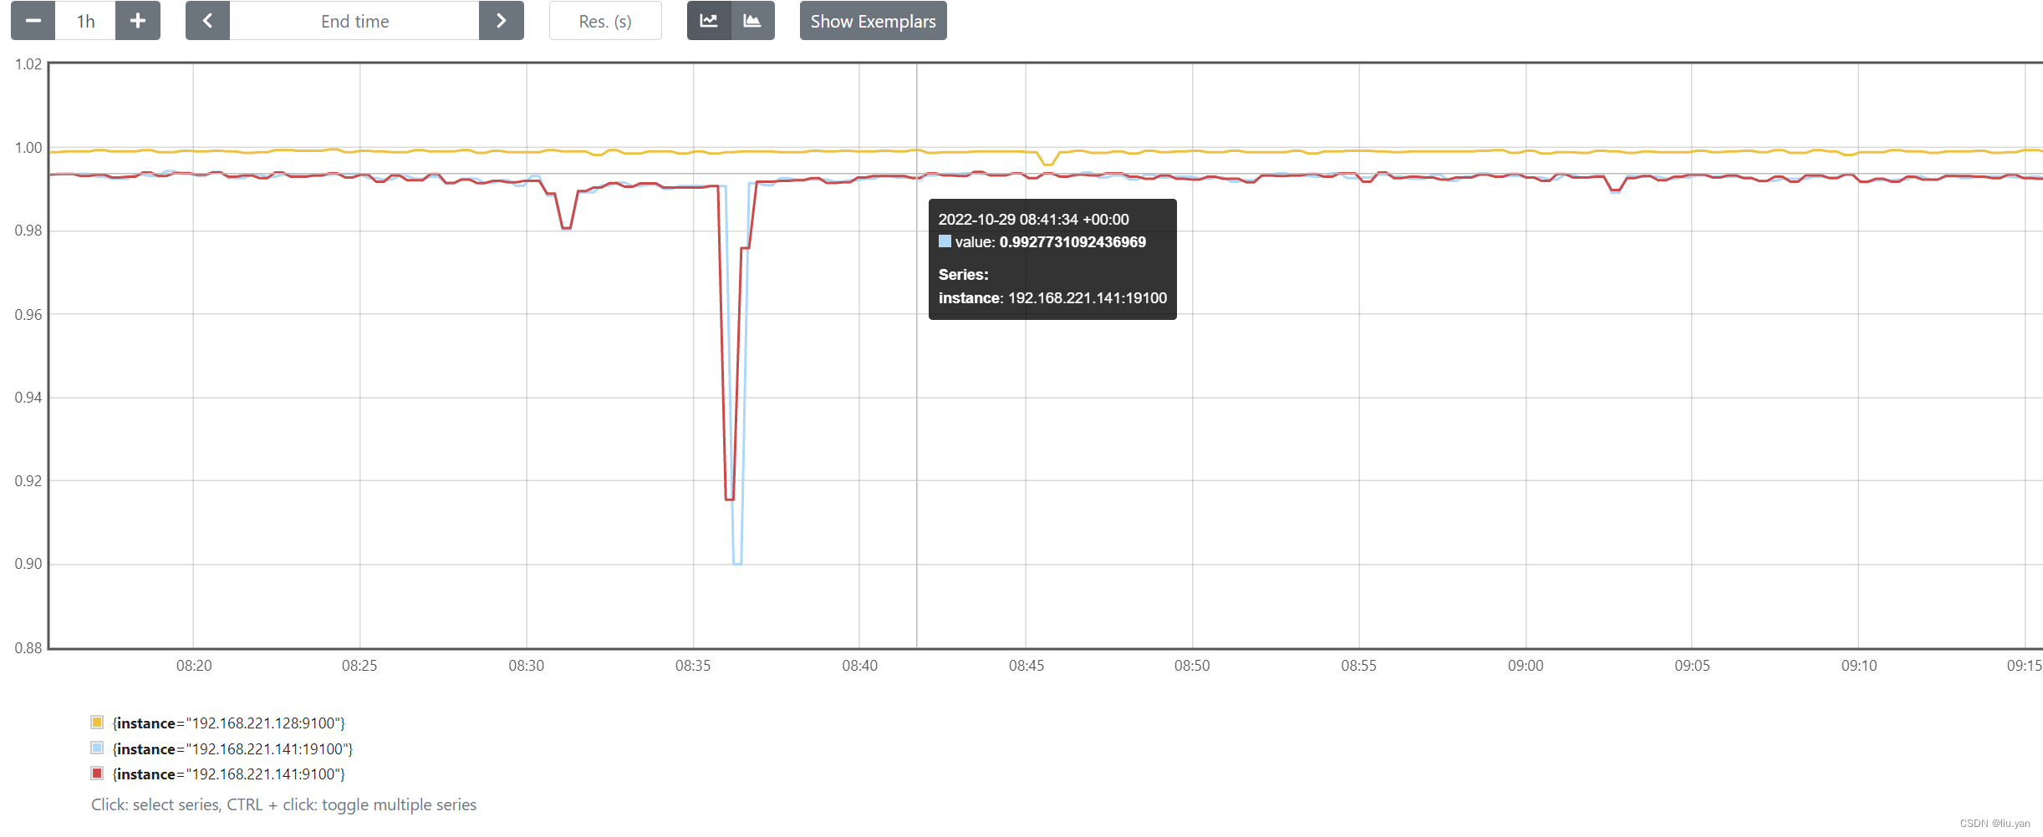Click the 0.90 label on the y-axis
This screenshot has width=2043, height=837.
pyautogui.click(x=28, y=564)
